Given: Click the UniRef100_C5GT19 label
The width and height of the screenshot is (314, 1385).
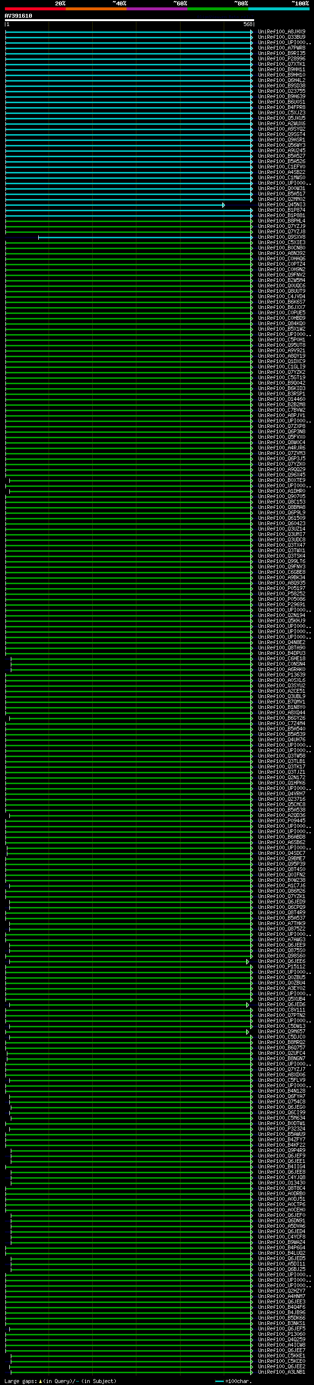Looking at the screenshot, I should pos(282,377).
